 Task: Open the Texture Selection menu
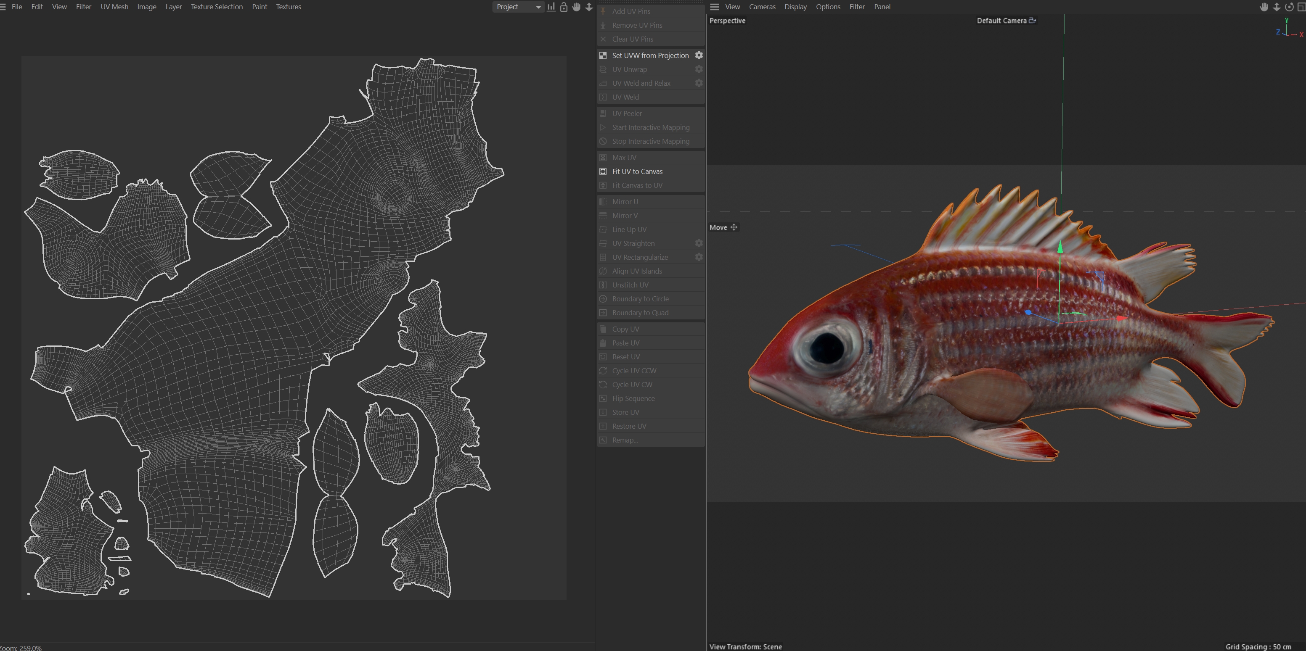click(217, 7)
